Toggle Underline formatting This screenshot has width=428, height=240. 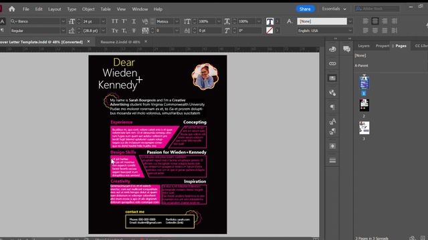134,21
